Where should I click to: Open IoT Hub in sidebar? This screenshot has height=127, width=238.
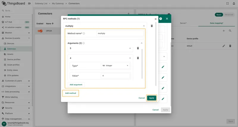pyautogui.click(x=16, y=22)
